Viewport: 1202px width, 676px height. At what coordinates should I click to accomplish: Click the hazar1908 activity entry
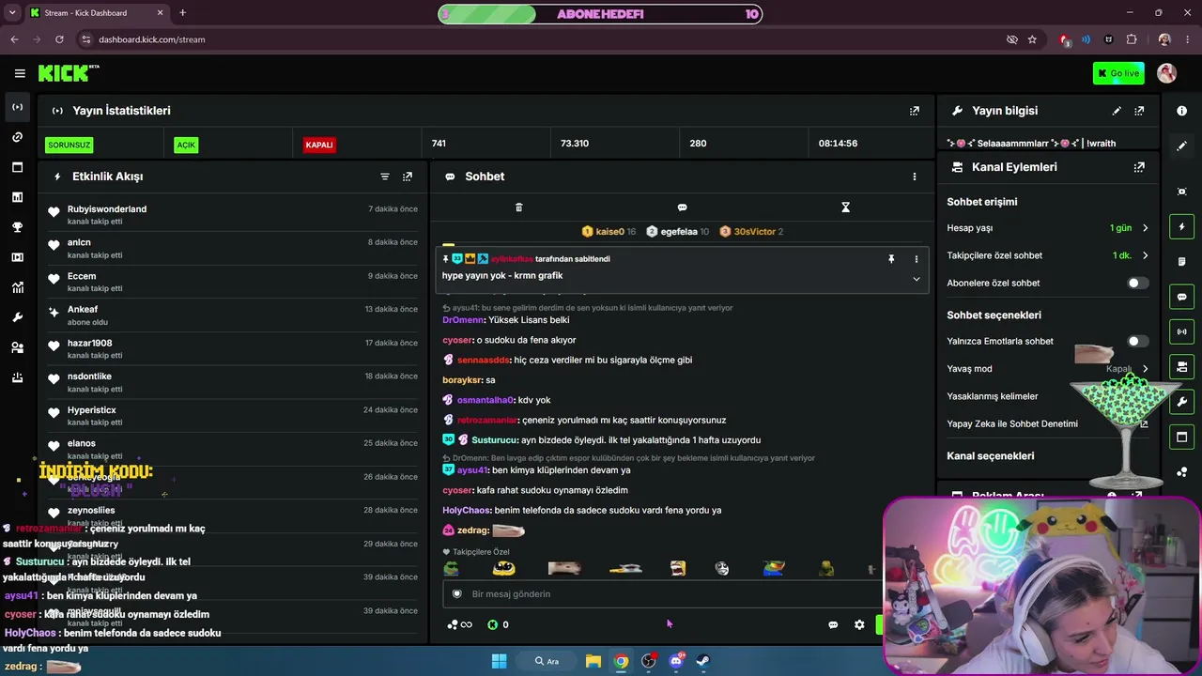tap(233, 349)
